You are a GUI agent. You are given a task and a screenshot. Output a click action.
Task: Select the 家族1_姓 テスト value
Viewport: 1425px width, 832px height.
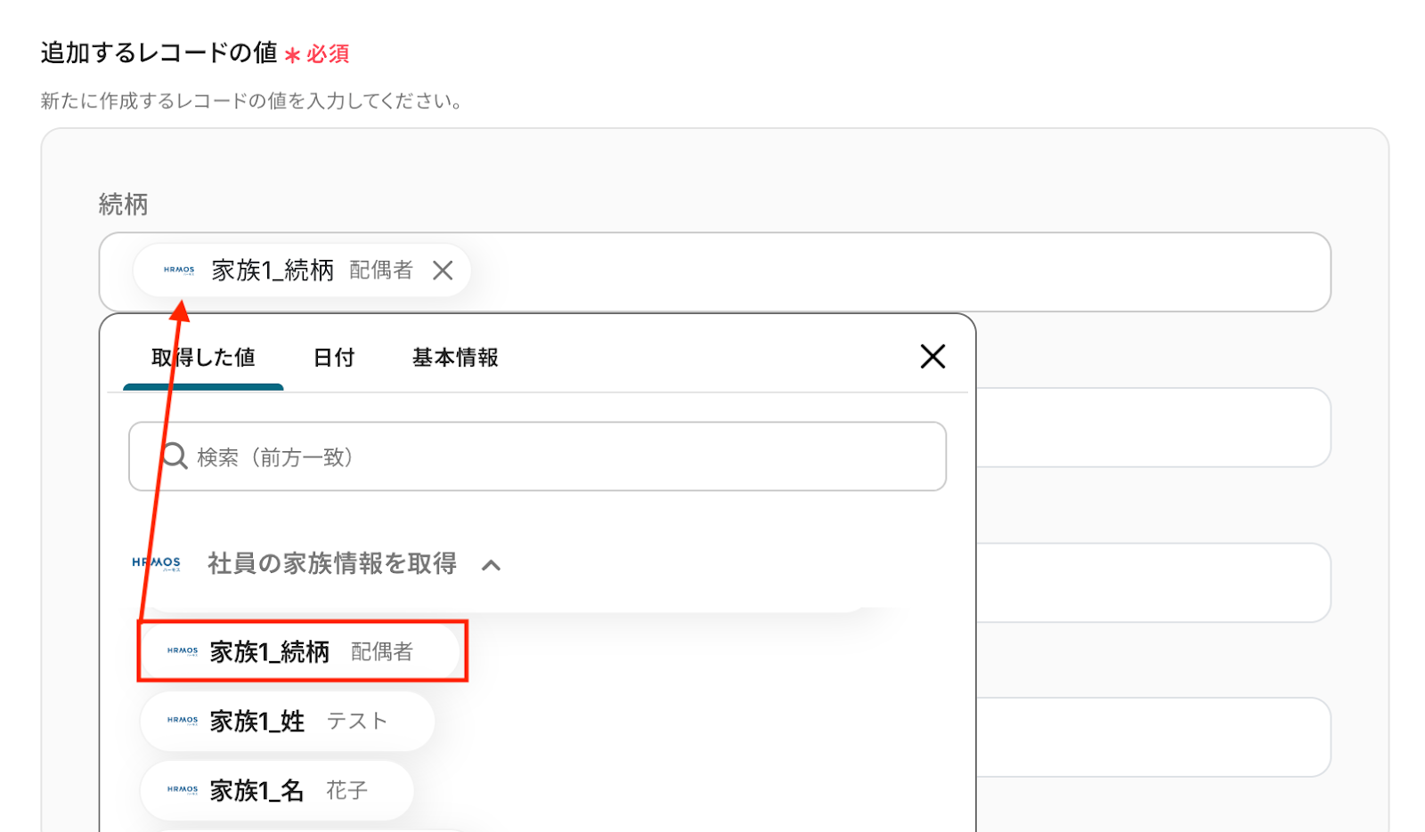pos(287,721)
